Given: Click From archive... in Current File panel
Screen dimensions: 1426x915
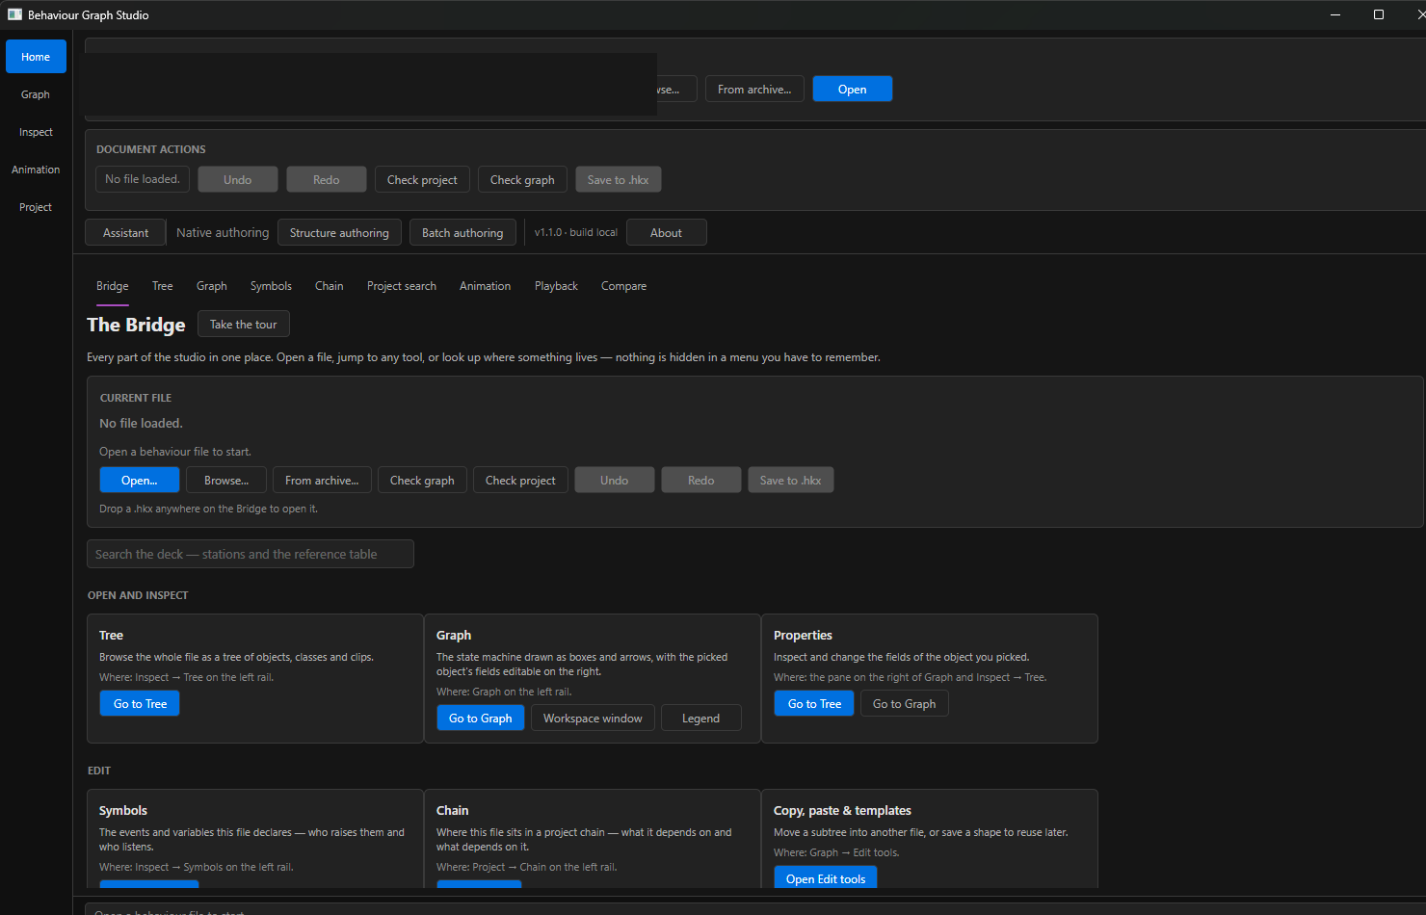Looking at the screenshot, I should (x=322, y=481).
